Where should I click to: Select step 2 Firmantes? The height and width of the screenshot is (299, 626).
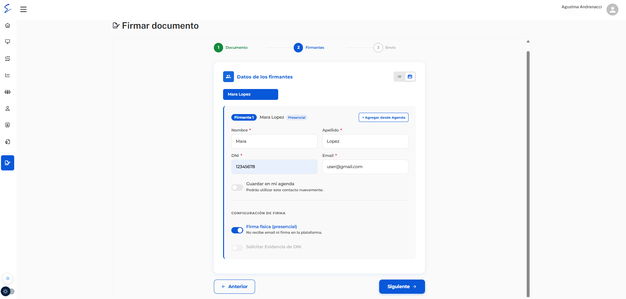309,47
